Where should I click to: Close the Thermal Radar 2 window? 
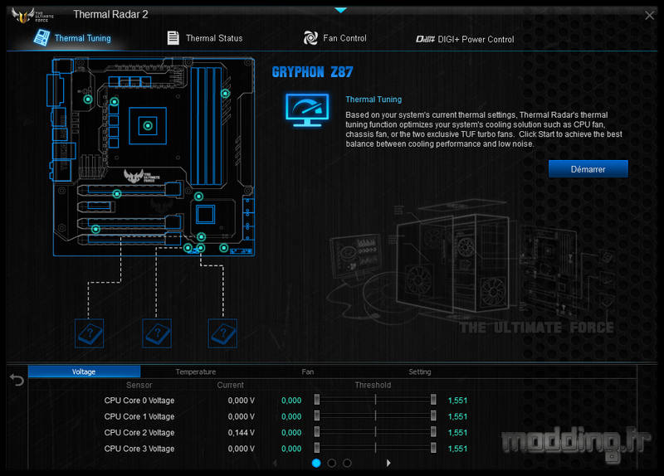coord(649,16)
